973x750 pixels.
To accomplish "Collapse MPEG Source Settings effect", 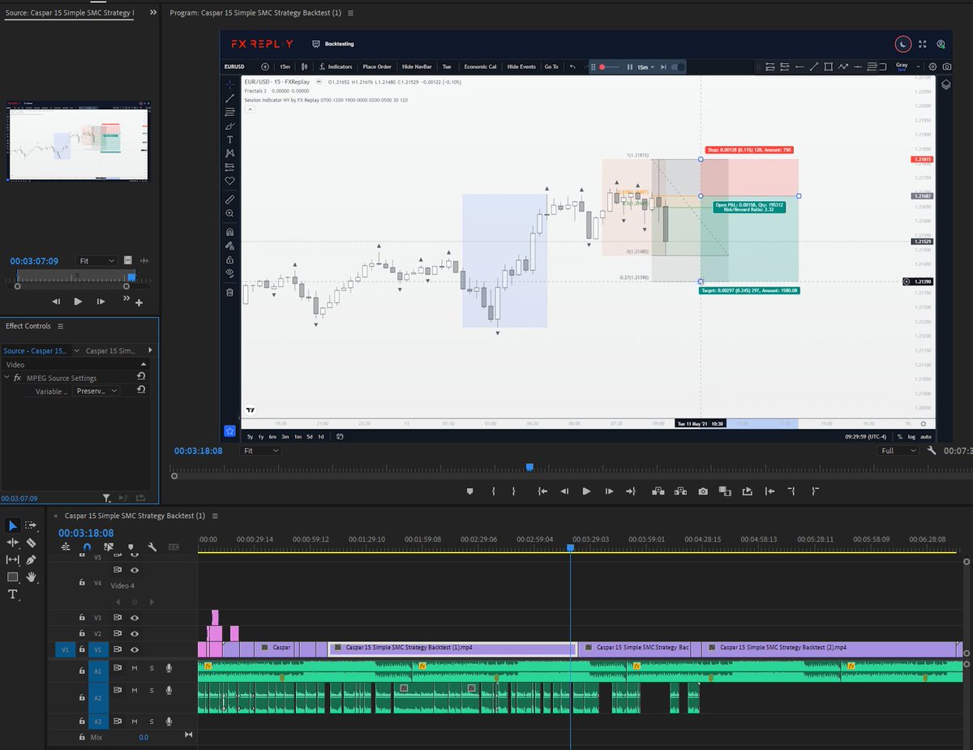I will 7,378.
